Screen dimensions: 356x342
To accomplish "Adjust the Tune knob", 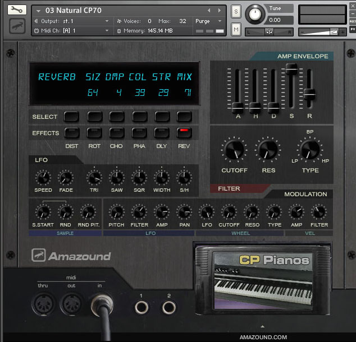I will tap(255, 14).
